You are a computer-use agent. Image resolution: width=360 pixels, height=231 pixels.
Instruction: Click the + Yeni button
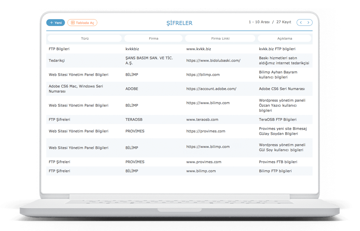55,23
